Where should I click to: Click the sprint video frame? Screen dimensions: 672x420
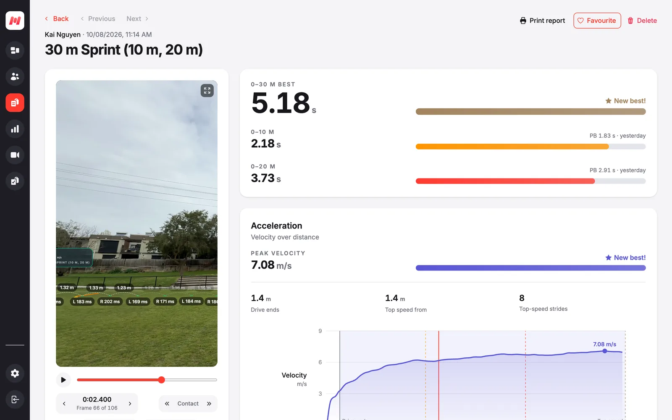tap(136, 223)
